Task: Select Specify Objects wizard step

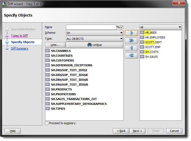Action: coord(23,42)
